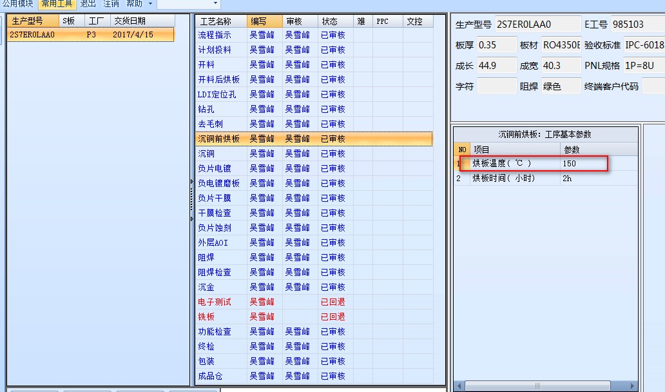Select the 成品仓 process row

point(314,377)
